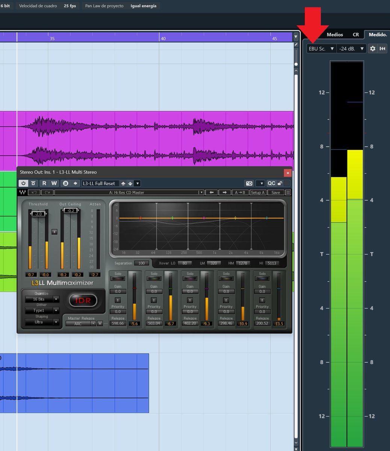Viewport: 390px width, 451px height.
Task: Select the magenta band marker in the EQ graph
Action: (204, 218)
